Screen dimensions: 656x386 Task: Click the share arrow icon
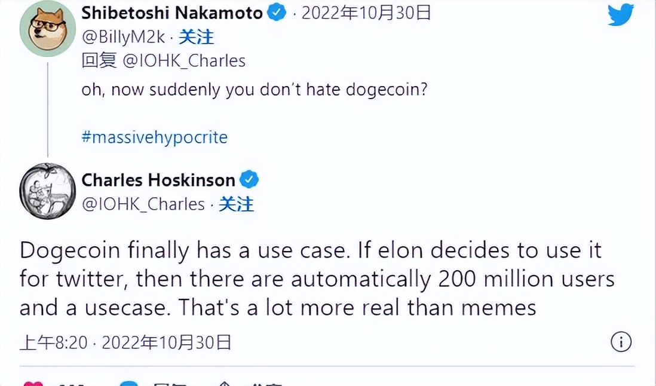click(x=224, y=384)
